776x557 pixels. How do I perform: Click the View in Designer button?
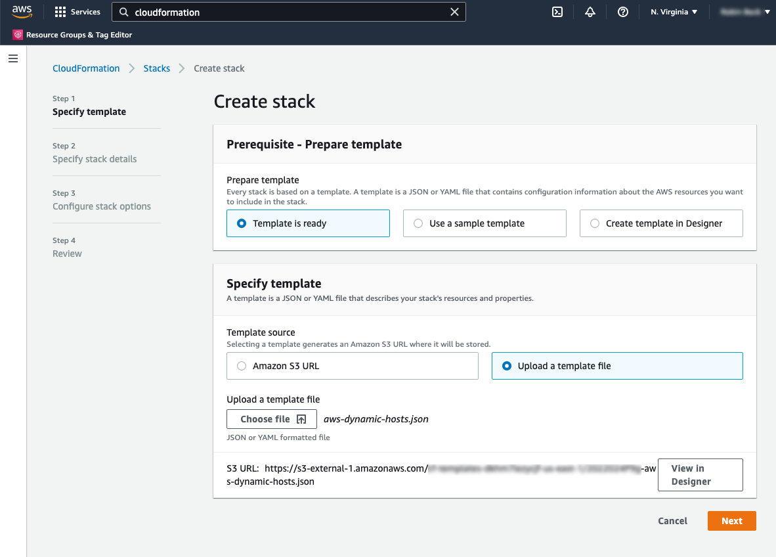[x=701, y=475]
